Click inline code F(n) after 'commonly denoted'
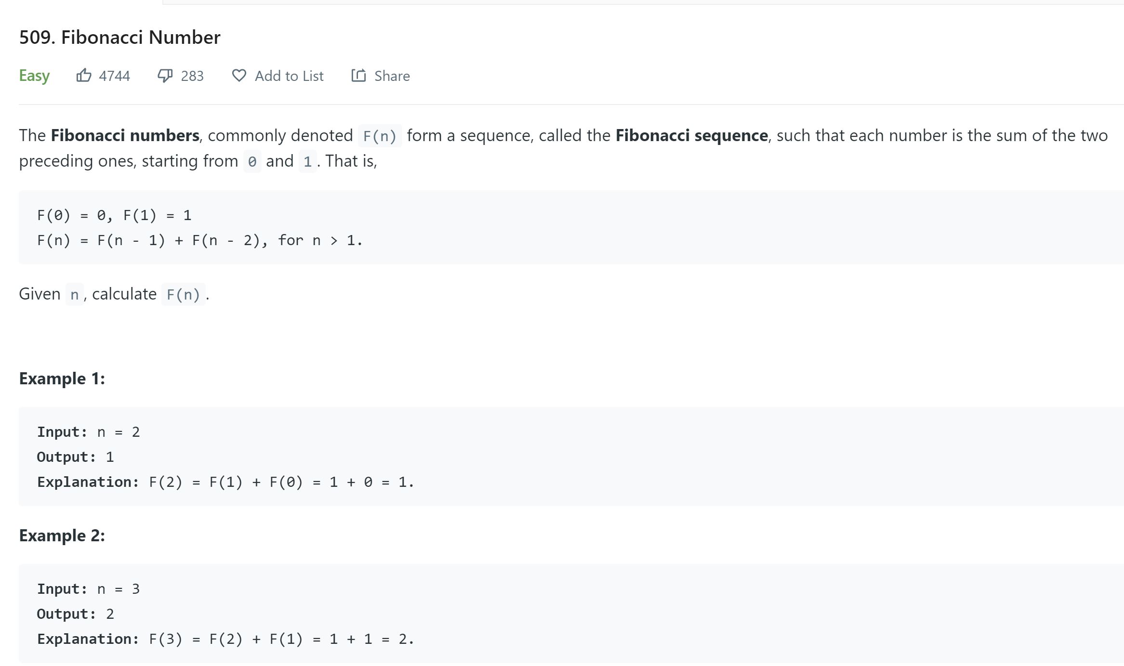1124x666 pixels. 380,136
